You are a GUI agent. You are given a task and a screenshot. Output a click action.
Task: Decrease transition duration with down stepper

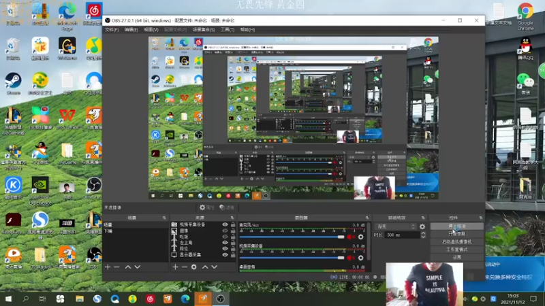(x=423, y=237)
